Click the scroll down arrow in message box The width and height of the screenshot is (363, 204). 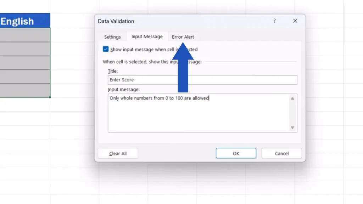pos(292,127)
